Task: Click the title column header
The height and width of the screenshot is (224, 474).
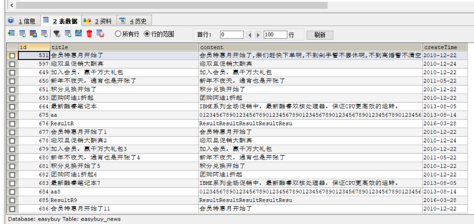Action: 124,47
